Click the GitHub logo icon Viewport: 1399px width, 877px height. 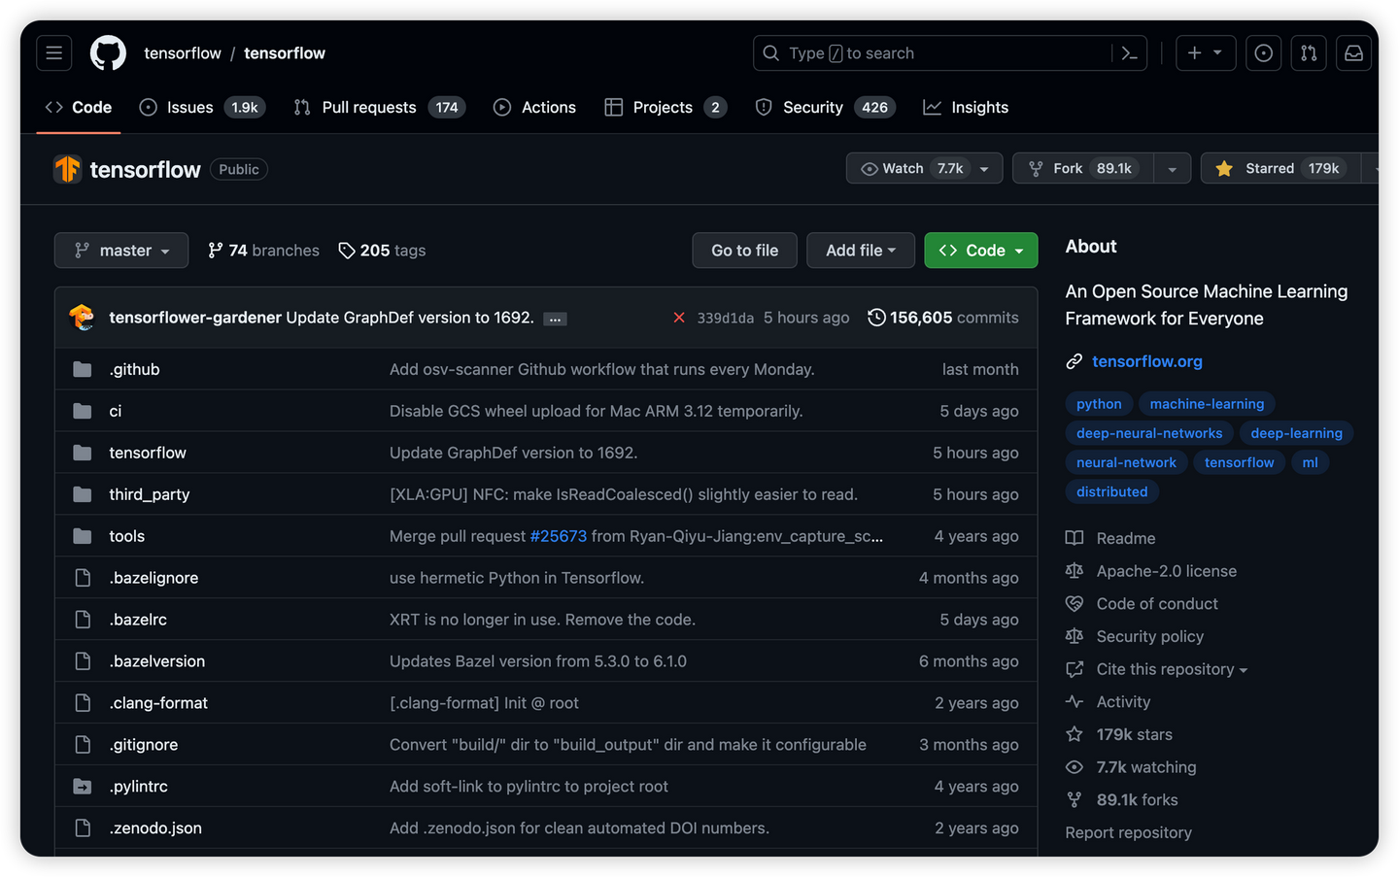pos(108,53)
